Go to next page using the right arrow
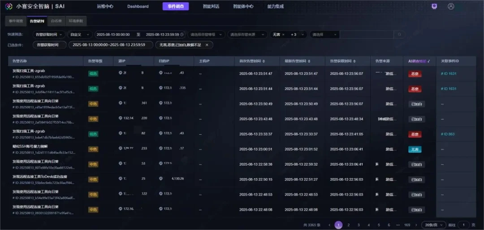 [x=416, y=225]
